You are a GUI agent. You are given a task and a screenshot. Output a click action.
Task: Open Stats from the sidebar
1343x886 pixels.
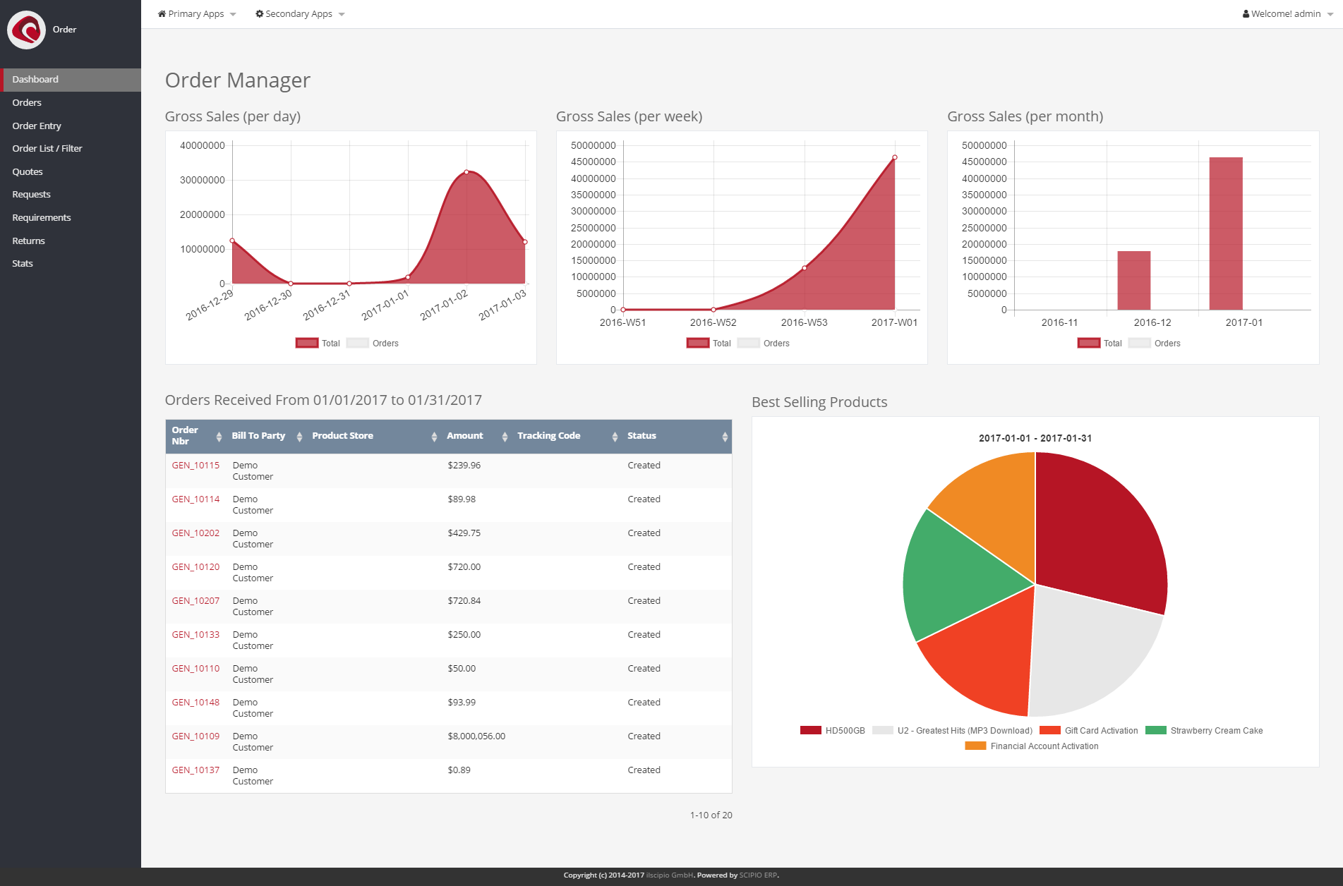(x=22, y=263)
